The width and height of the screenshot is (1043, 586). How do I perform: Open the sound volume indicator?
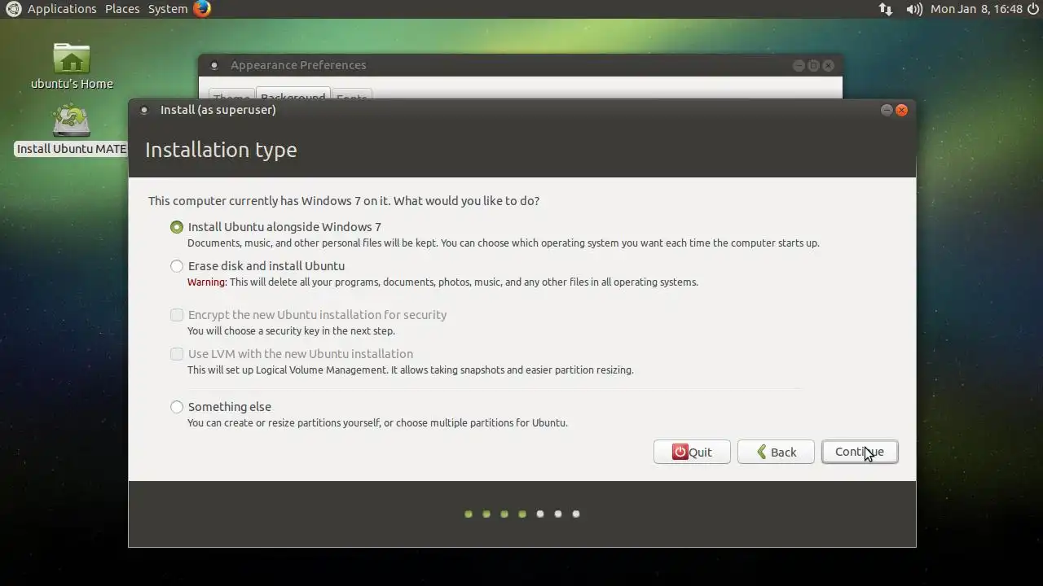(914, 9)
